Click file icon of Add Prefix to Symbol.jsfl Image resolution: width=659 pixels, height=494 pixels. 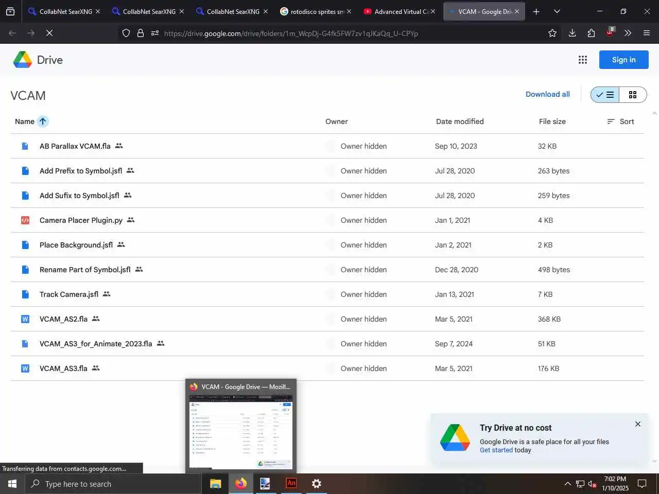click(x=25, y=171)
